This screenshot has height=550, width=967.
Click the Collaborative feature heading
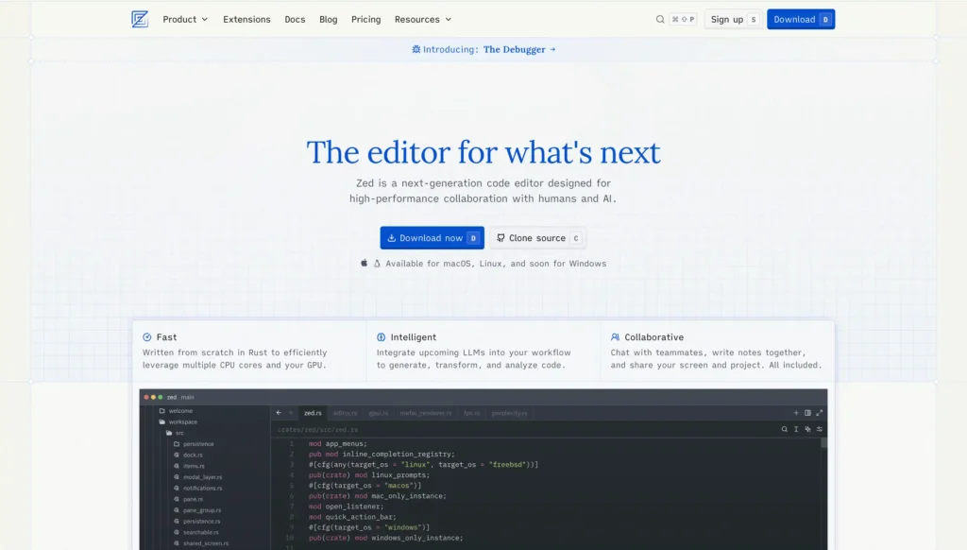[653, 337]
